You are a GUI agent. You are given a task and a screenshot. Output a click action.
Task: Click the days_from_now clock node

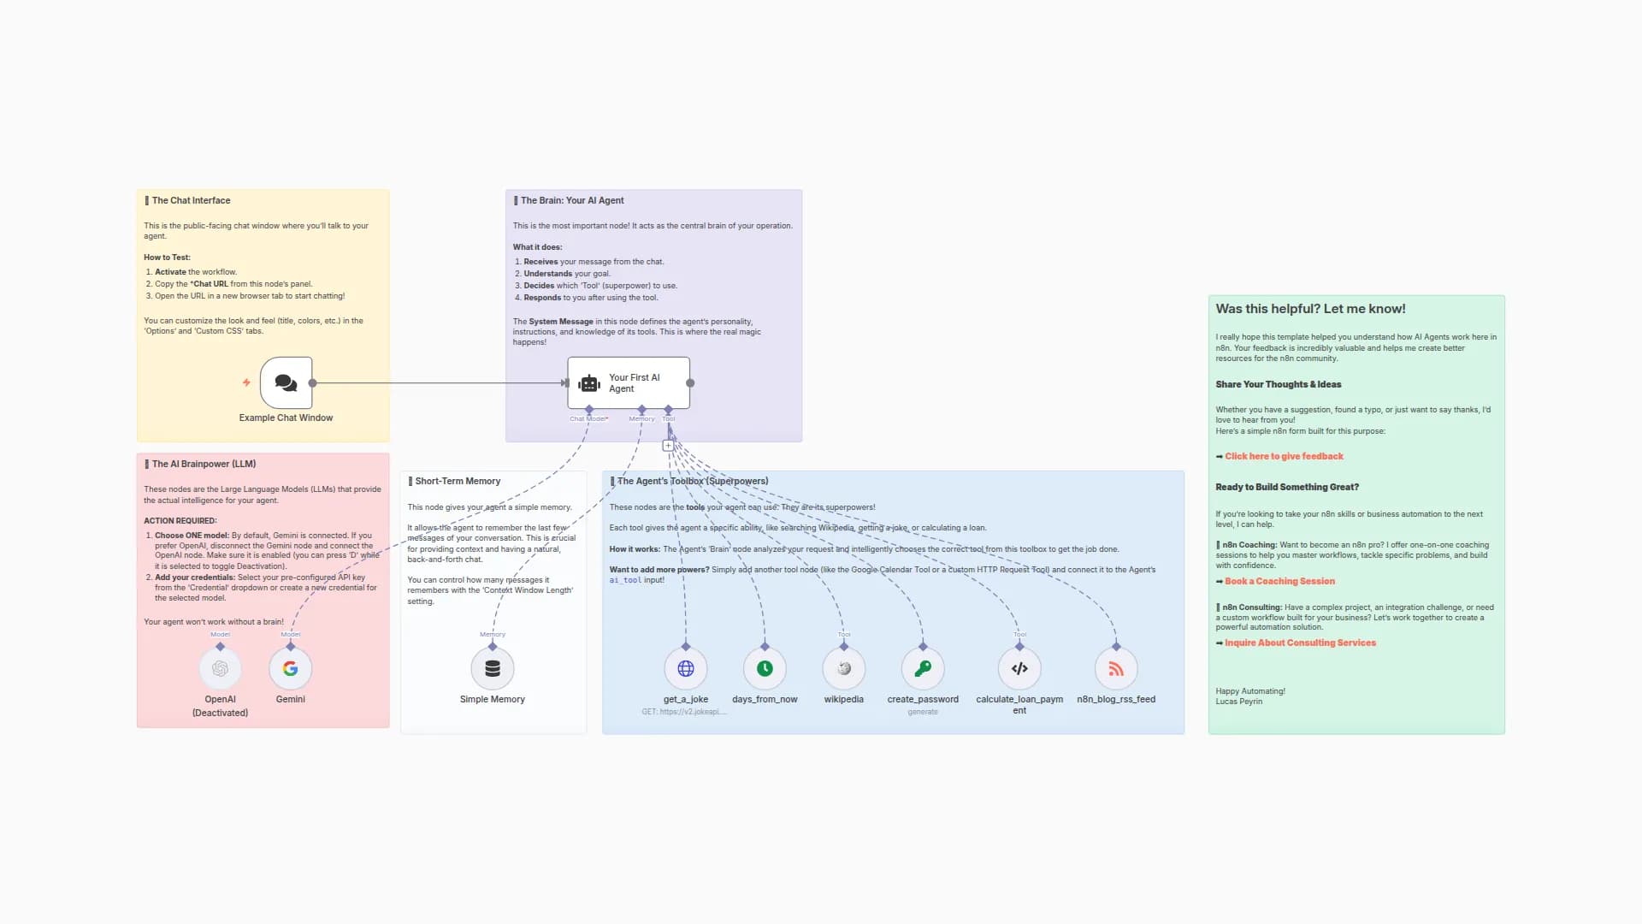765,668
